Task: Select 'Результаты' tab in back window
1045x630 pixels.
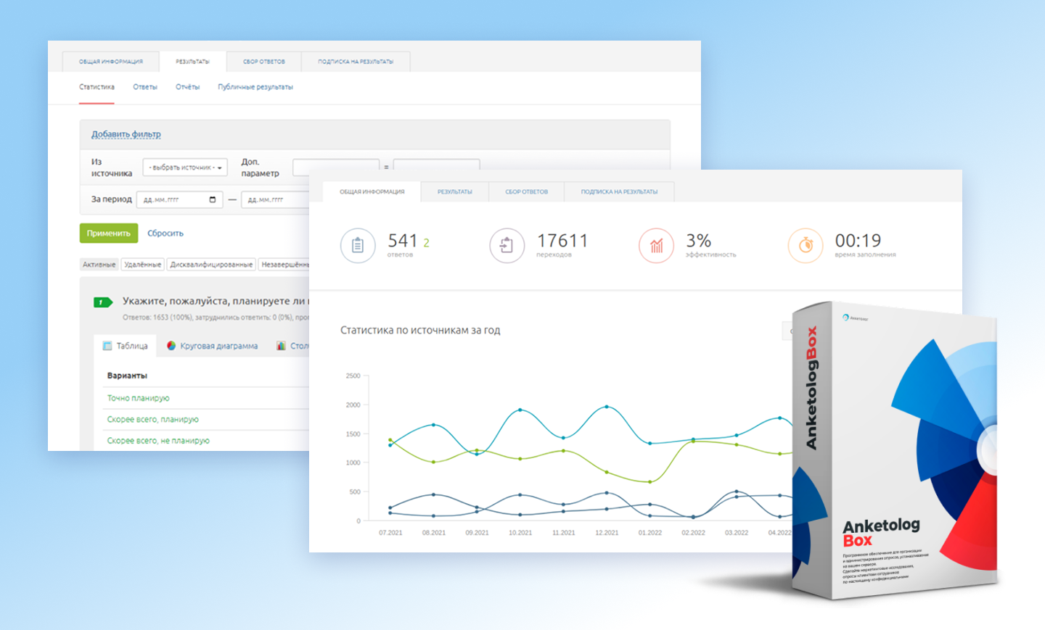Action: click(x=192, y=62)
